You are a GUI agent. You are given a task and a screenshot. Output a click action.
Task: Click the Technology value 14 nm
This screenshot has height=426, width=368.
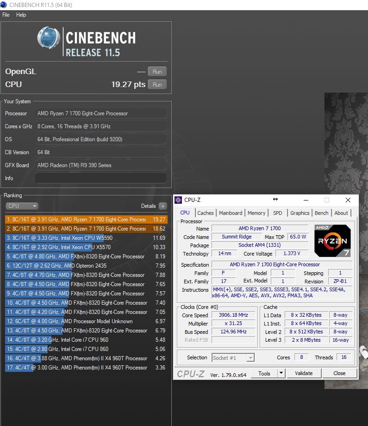pos(225,253)
